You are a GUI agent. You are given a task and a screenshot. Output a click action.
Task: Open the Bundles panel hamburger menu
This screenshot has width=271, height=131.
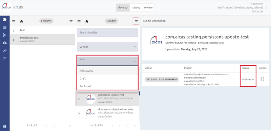[x=79, y=21]
